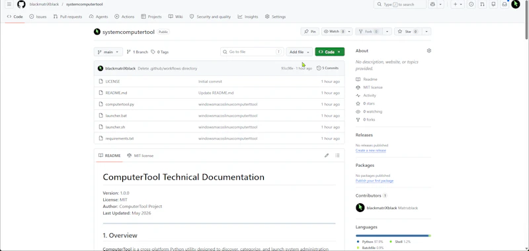The image size is (529, 251).
Task: Open the launcher.sh file
Action: click(115, 127)
